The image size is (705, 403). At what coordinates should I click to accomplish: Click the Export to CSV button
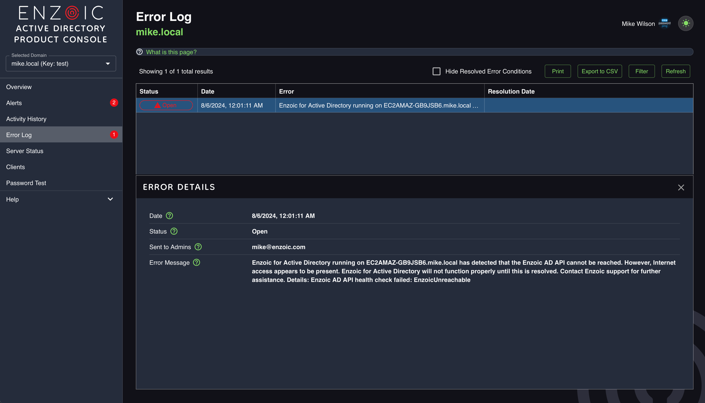pyautogui.click(x=599, y=71)
